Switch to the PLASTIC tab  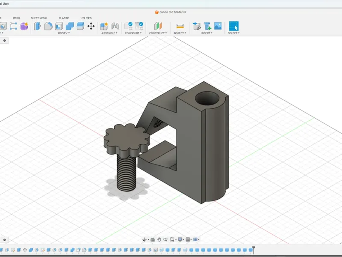[64, 18]
